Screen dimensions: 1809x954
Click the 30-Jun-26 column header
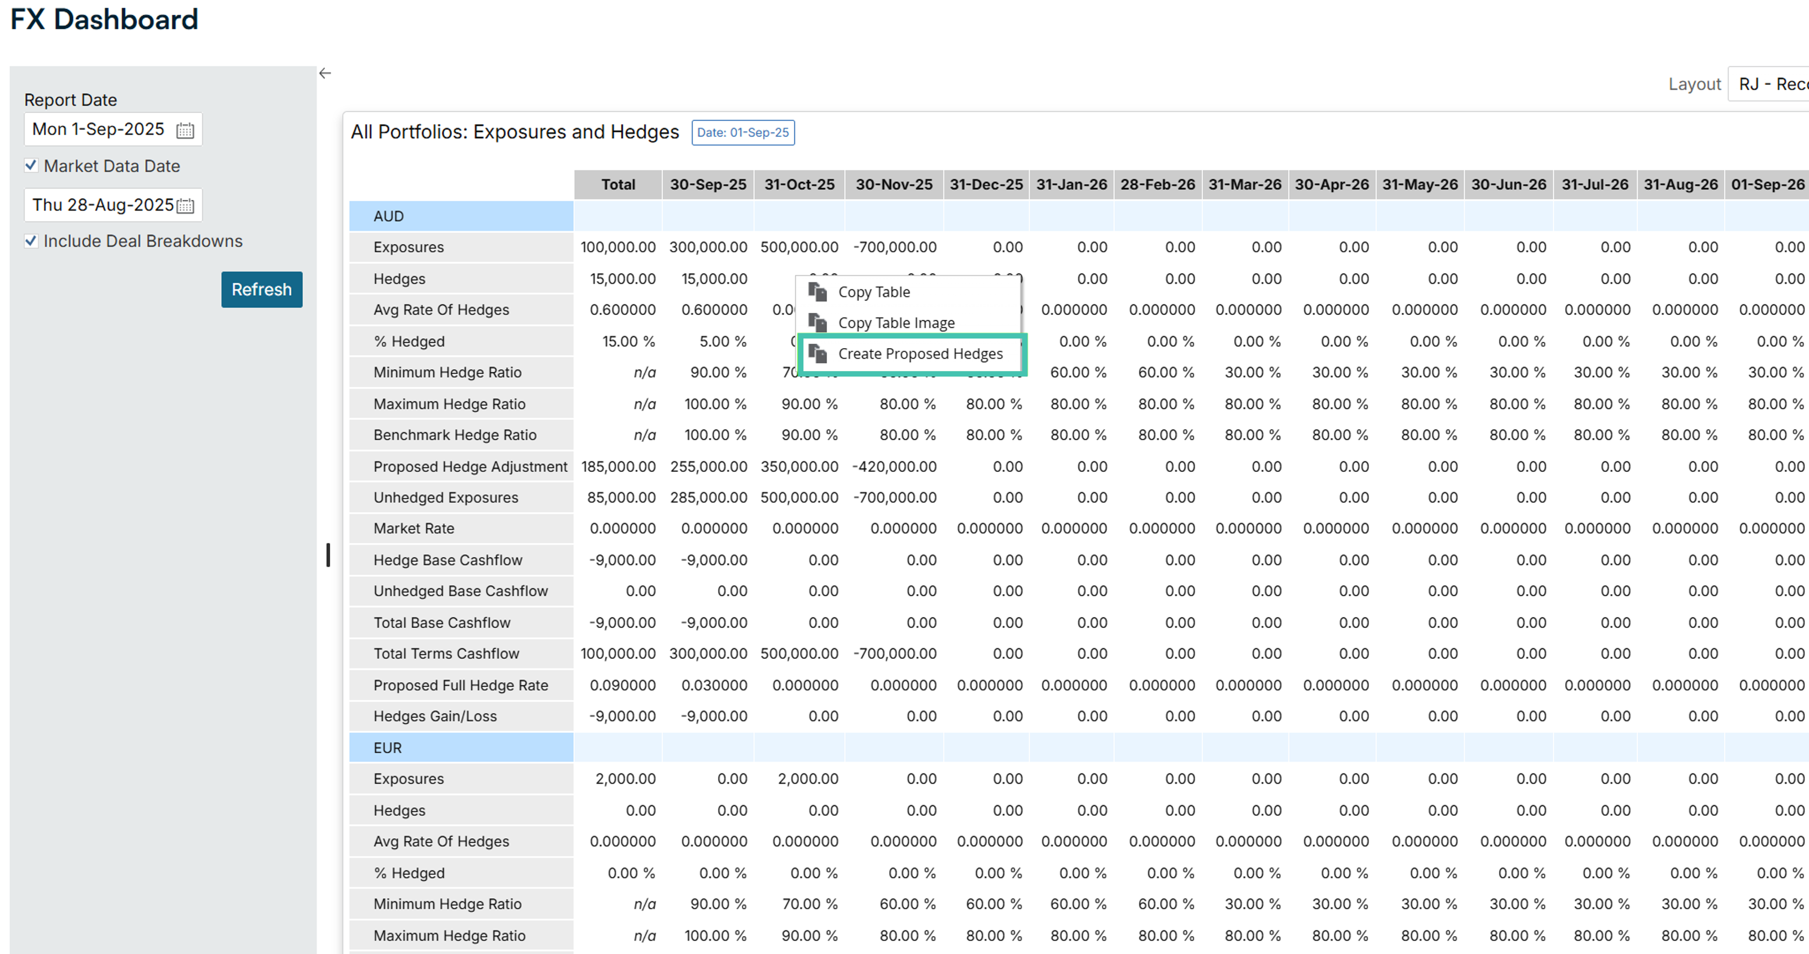pos(1508,185)
